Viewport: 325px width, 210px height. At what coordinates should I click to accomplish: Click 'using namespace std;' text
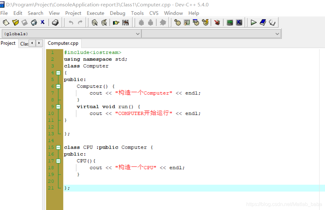(96, 59)
